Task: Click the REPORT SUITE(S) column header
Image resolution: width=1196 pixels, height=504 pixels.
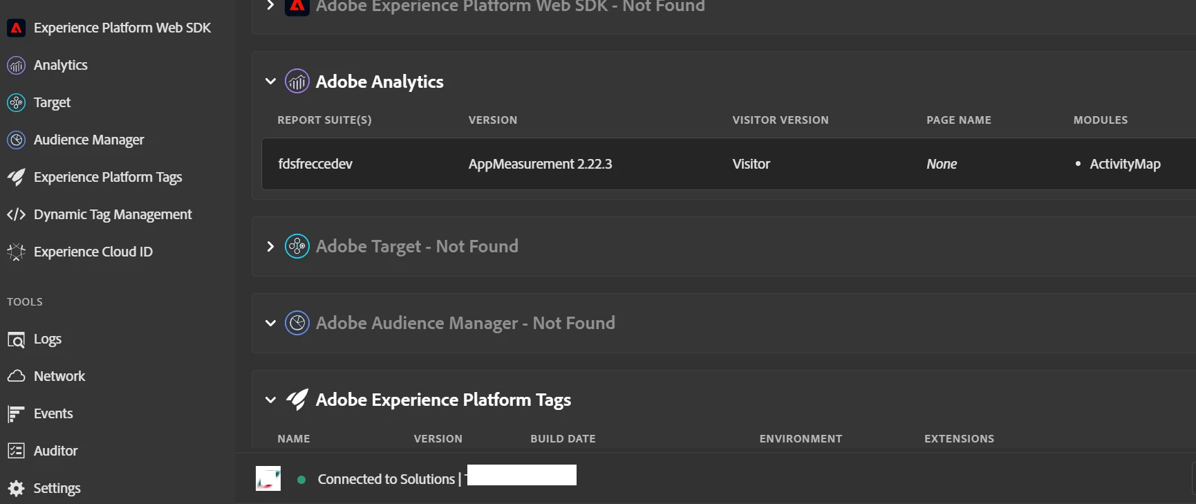Action: (324, 120)
